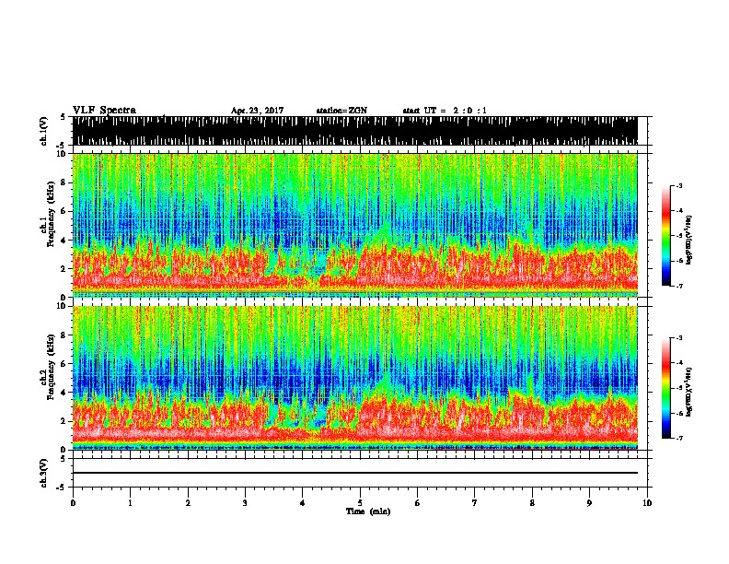Select the "start UT = 2 : 0 : 1" text
729x564 pixels.
pyautogui.click(x=445, y=111)
